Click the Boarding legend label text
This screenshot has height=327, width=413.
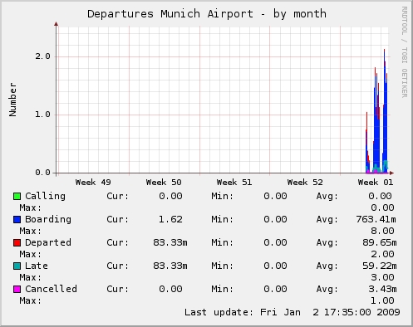point(48,219)
